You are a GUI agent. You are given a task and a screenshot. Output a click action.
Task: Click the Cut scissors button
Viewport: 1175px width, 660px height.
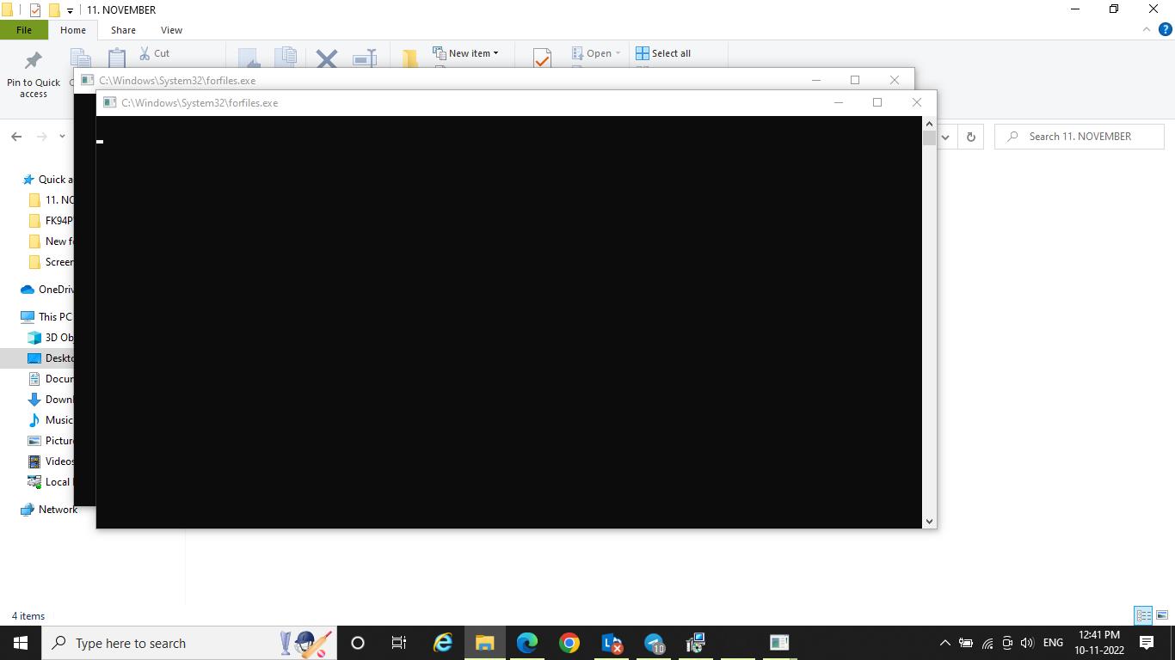(x=155, y=53)
